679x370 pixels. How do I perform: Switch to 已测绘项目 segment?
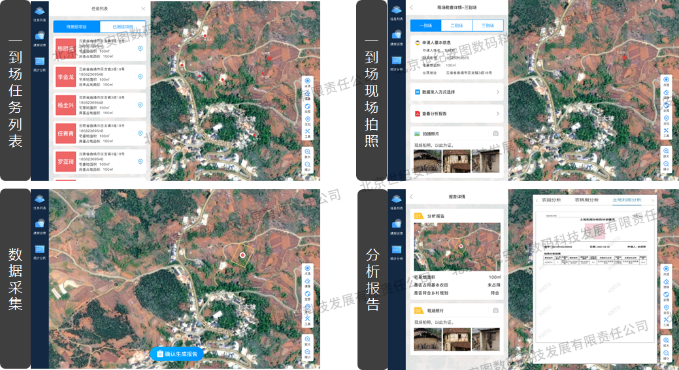122,27
